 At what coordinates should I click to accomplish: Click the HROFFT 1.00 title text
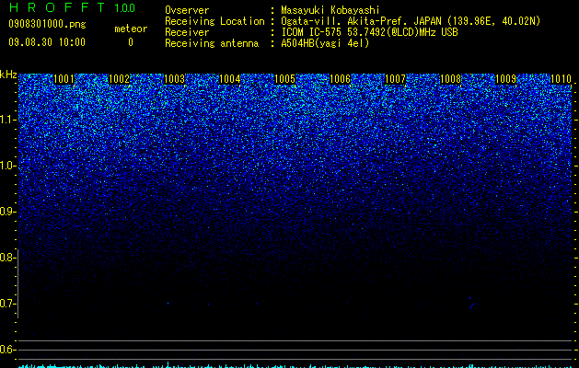(x=73, y=7)
